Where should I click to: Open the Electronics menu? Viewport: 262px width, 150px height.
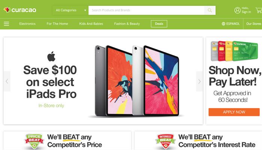click(27, 24)
